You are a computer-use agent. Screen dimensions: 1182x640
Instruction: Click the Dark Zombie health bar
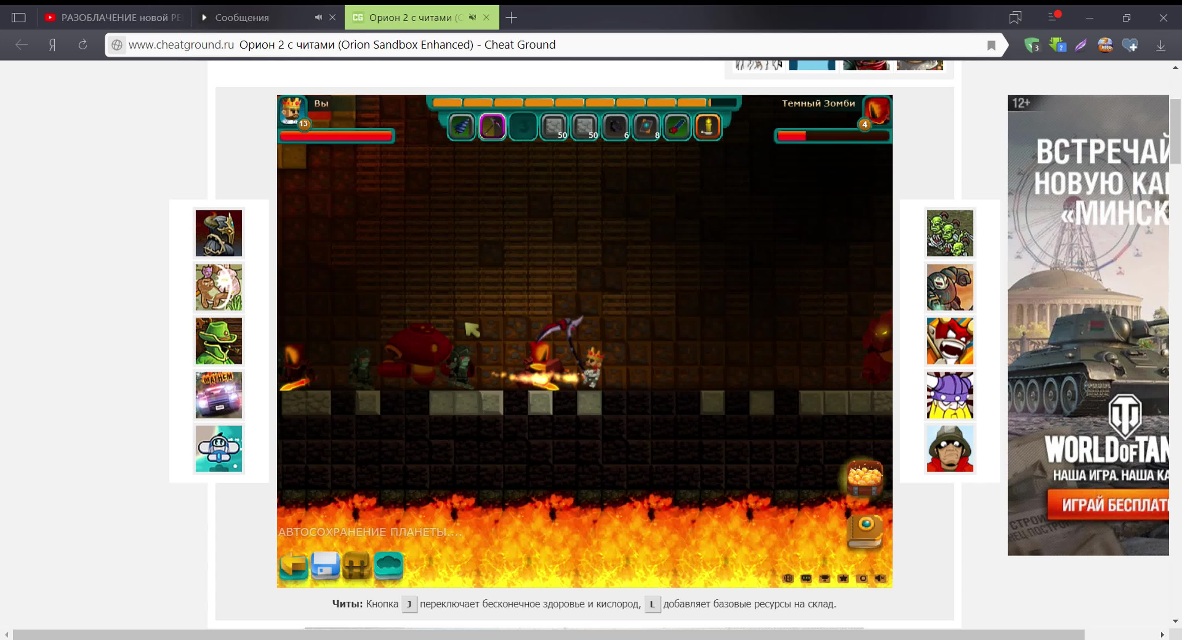[833, 136]
